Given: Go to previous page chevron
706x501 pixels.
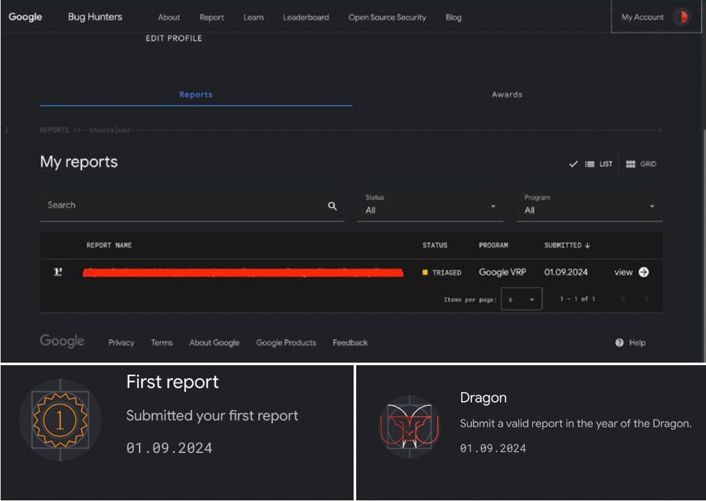Looking at the screenshot, I should click(623, 299).
